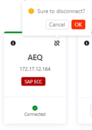Click the orange warning exclamation icon

(x=31, y=11)
